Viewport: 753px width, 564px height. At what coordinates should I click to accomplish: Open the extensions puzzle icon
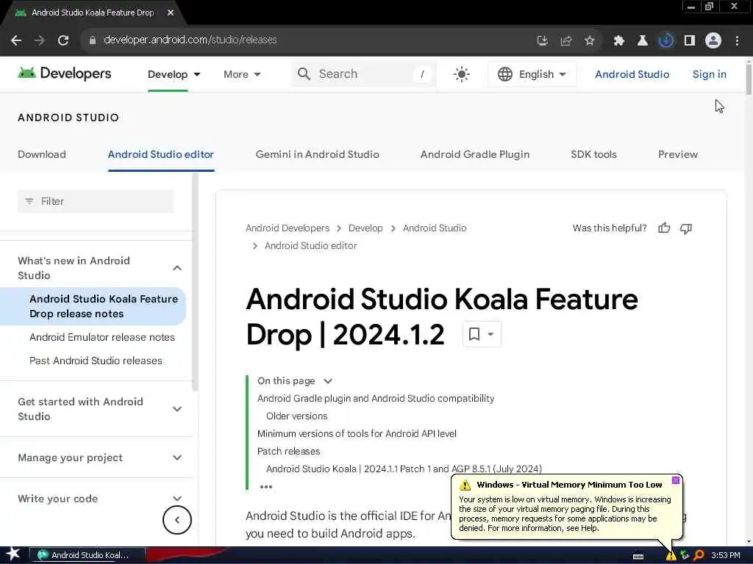(x=618, y=41)
